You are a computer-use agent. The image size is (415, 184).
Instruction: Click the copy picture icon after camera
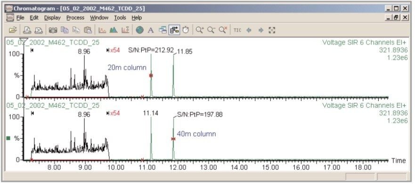point(65,30)
